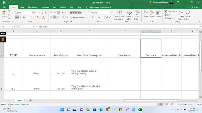Switch to the Insert tab
Image resolution: width=202 pixels, height=113 pixels.
click(x=22, y=7)
